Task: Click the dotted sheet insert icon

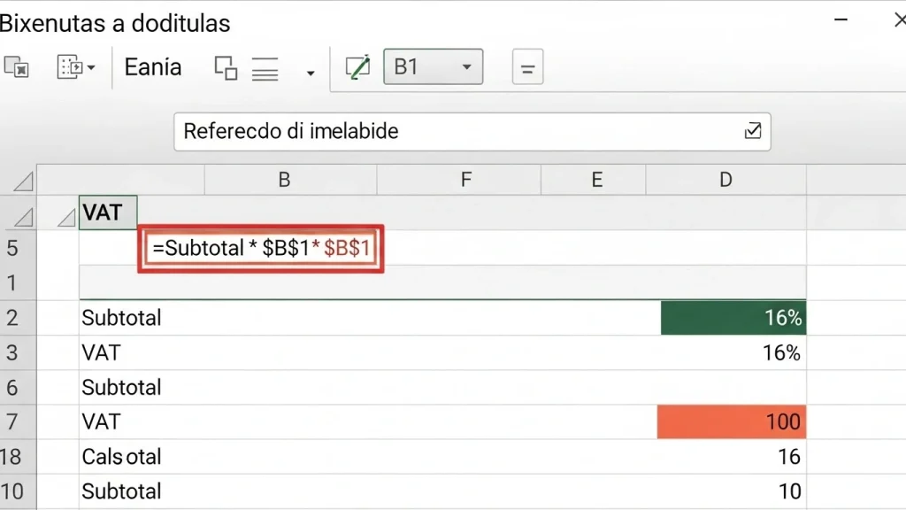Action: click(x=69, y=67)
